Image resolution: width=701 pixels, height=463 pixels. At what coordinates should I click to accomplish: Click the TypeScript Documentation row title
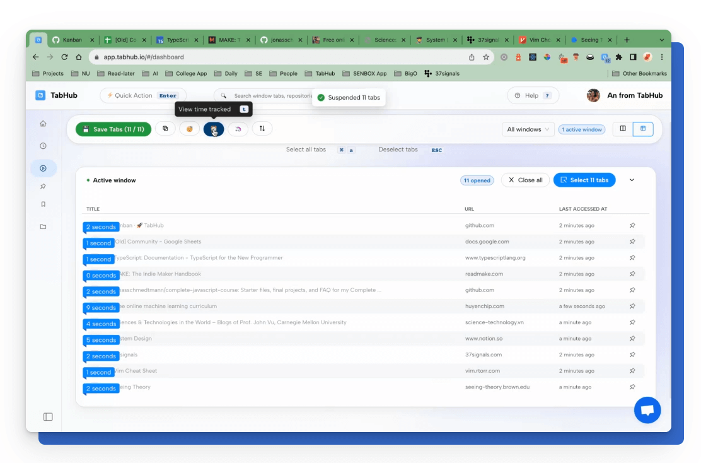(199, 257)
